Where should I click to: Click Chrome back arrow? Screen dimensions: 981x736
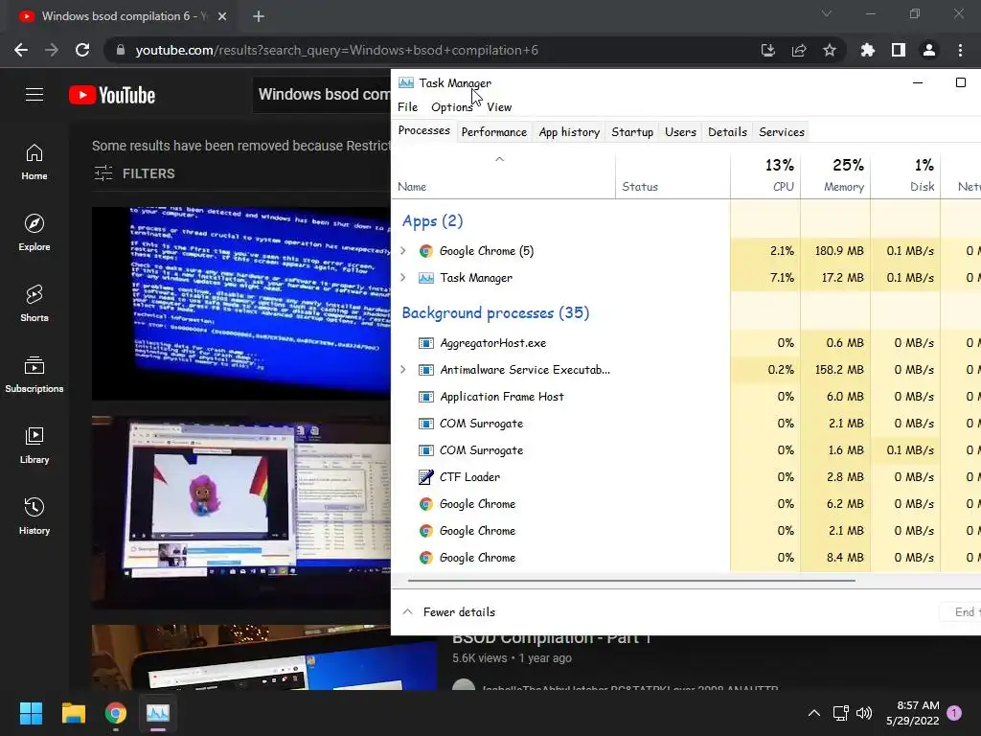click(x=21, y=50)
